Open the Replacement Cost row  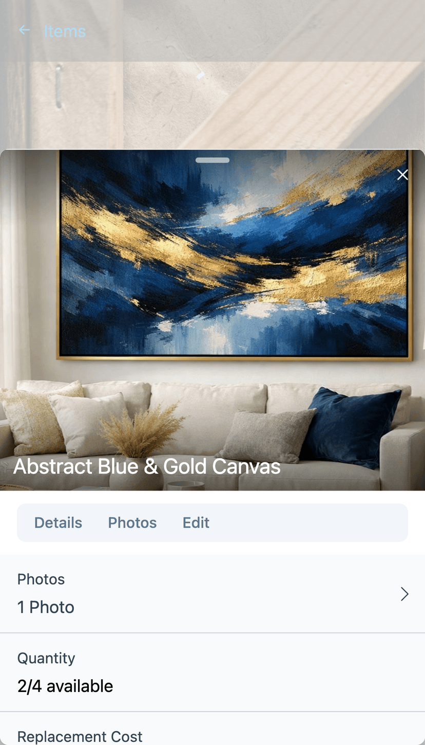[x=212, y=729]
